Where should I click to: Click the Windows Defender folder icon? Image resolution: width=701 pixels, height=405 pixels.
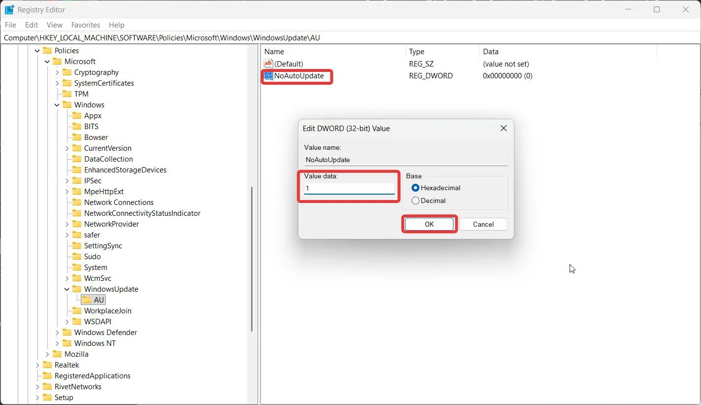[x=67, y=332]
